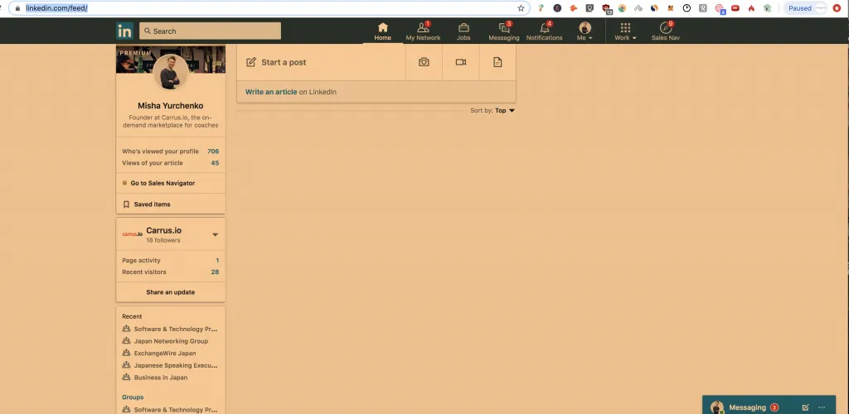Open the Sort by Top dropdown
Viewport: 849px width, 414px height.
point(492,110)
